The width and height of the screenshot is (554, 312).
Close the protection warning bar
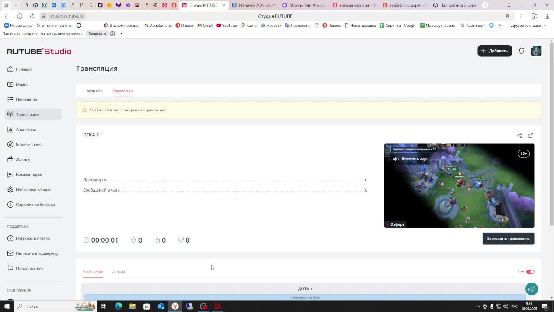[x=121, y=33]
